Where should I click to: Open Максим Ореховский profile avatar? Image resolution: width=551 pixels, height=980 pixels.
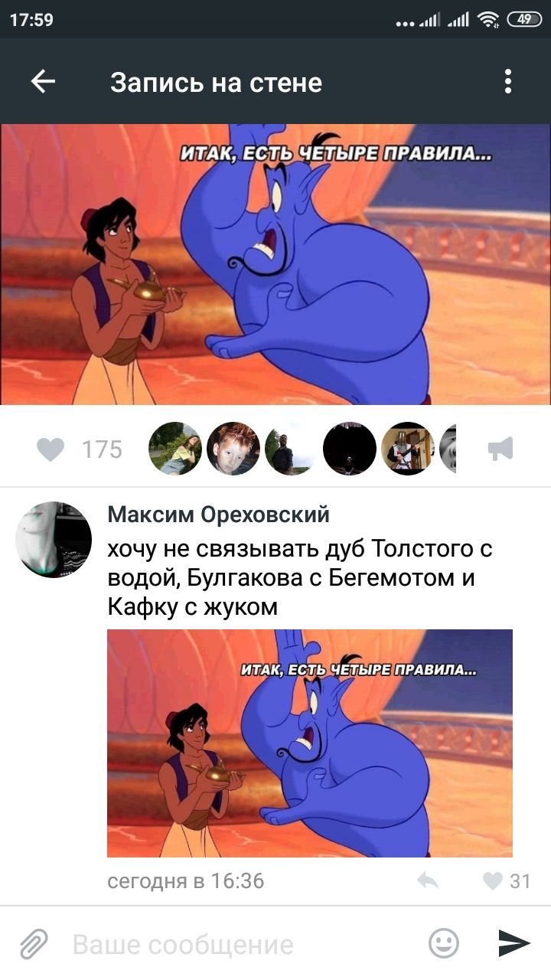tap(54, 540)
